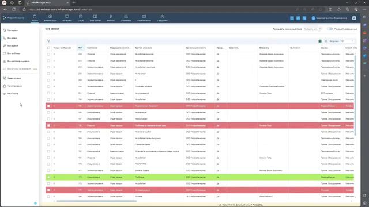
Task: Click the table filter funnel icon
Action: tap(48, 41)
